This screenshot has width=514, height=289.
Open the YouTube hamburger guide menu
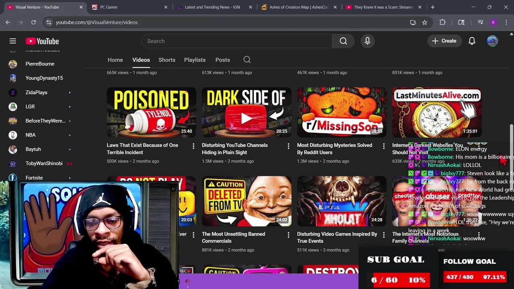pos(13,41)
